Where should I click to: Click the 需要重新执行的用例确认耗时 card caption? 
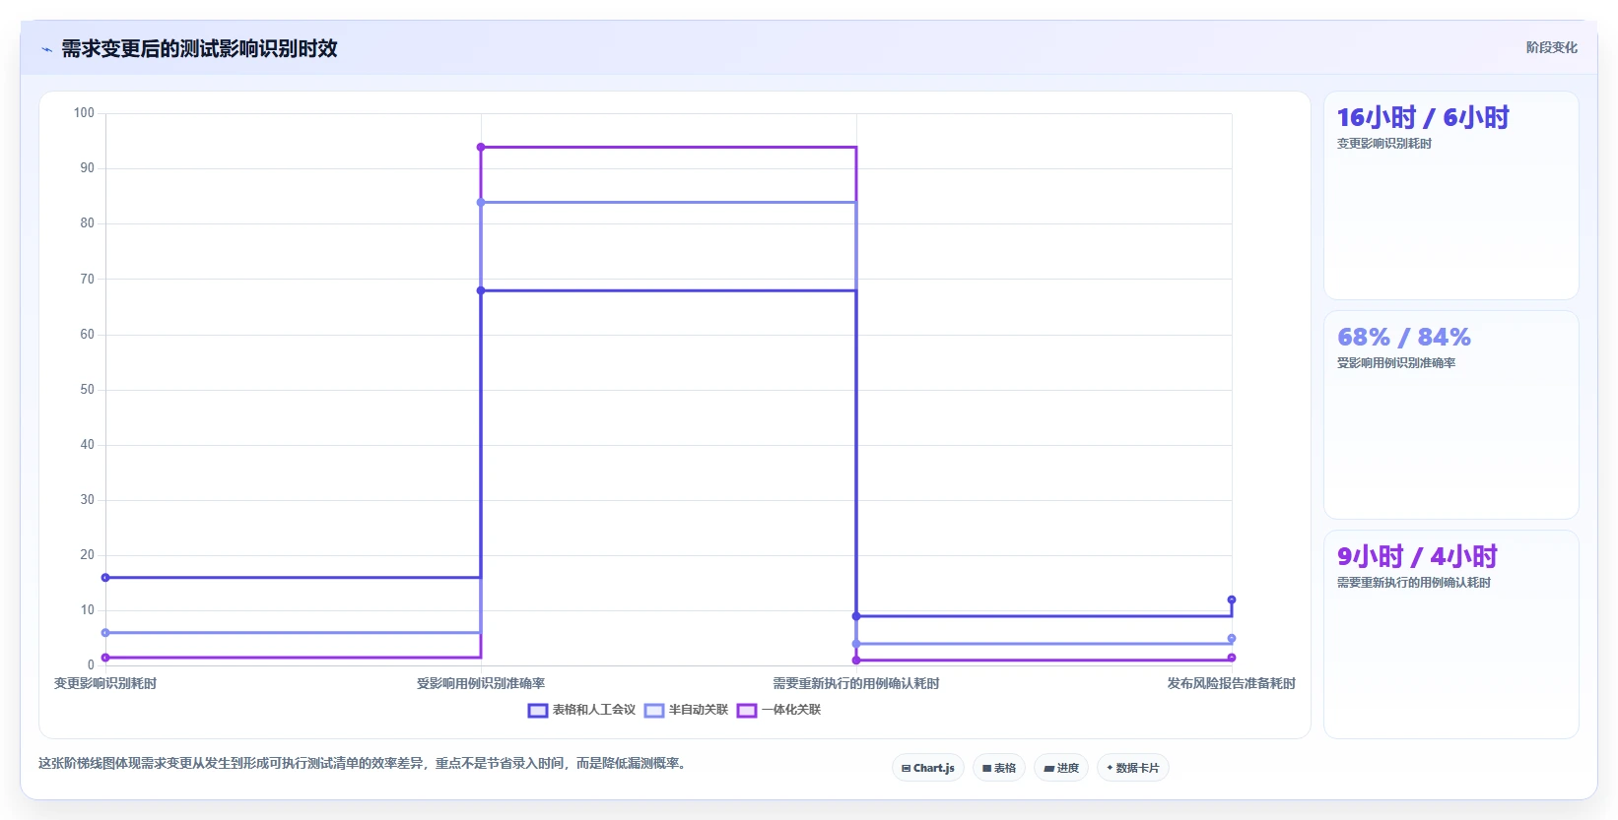pyautogui.click(x=1414, y=583)
